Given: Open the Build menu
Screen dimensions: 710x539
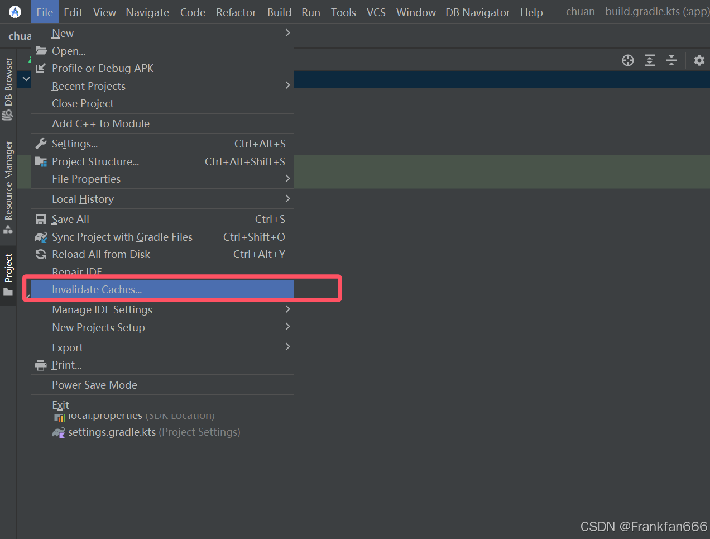Looking at the screenshot, I should (279, 12).
